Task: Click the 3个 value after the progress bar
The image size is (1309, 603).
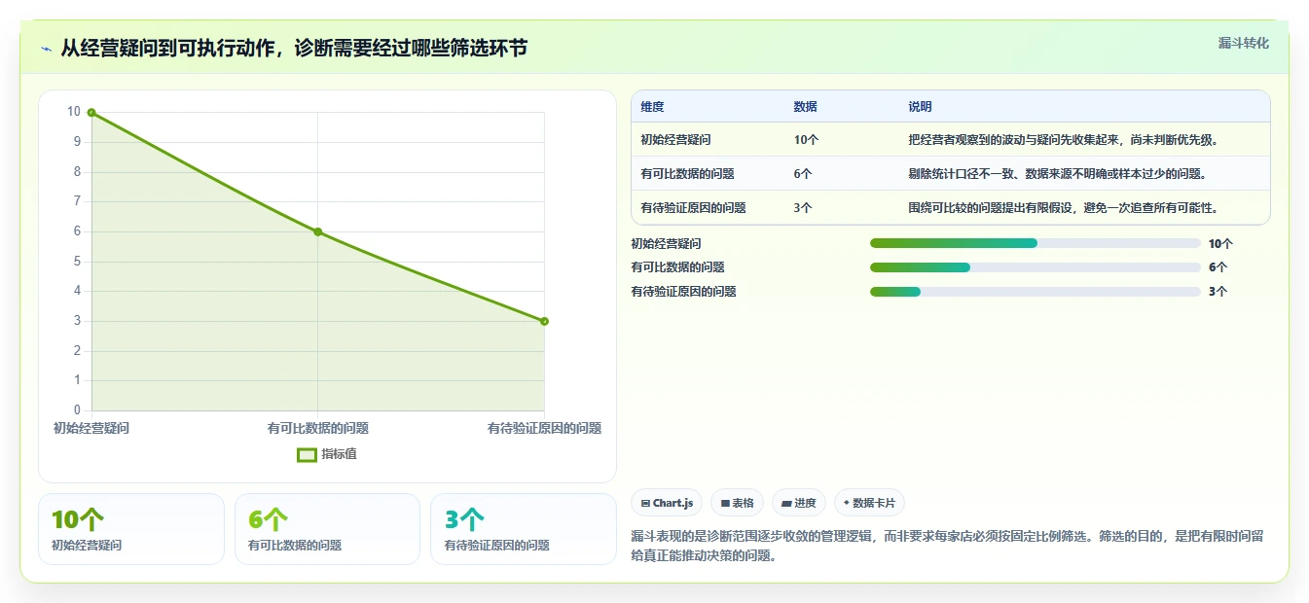Action: [x=1218, y=292]
